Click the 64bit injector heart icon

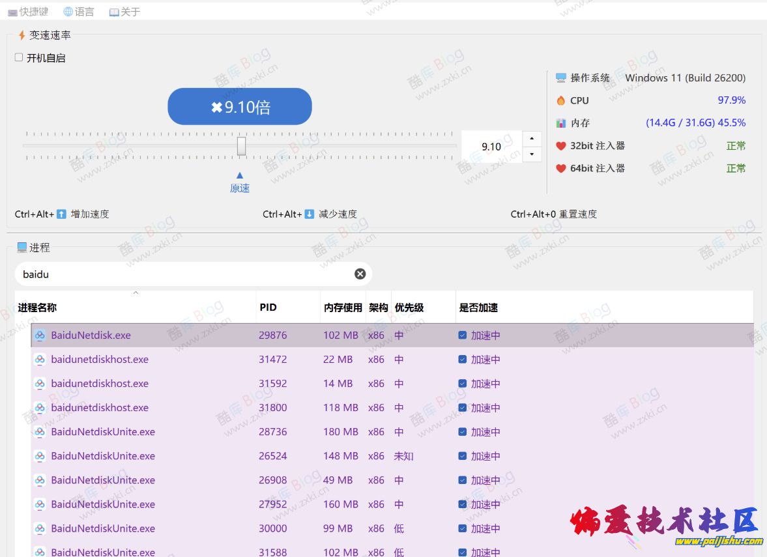click(x=560, y=168)
